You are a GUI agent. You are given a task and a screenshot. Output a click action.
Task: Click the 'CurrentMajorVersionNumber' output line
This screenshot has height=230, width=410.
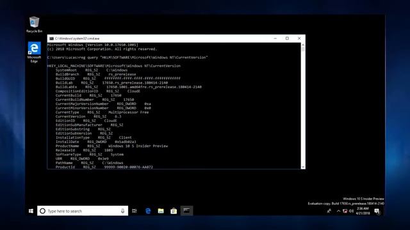(103, 103)
